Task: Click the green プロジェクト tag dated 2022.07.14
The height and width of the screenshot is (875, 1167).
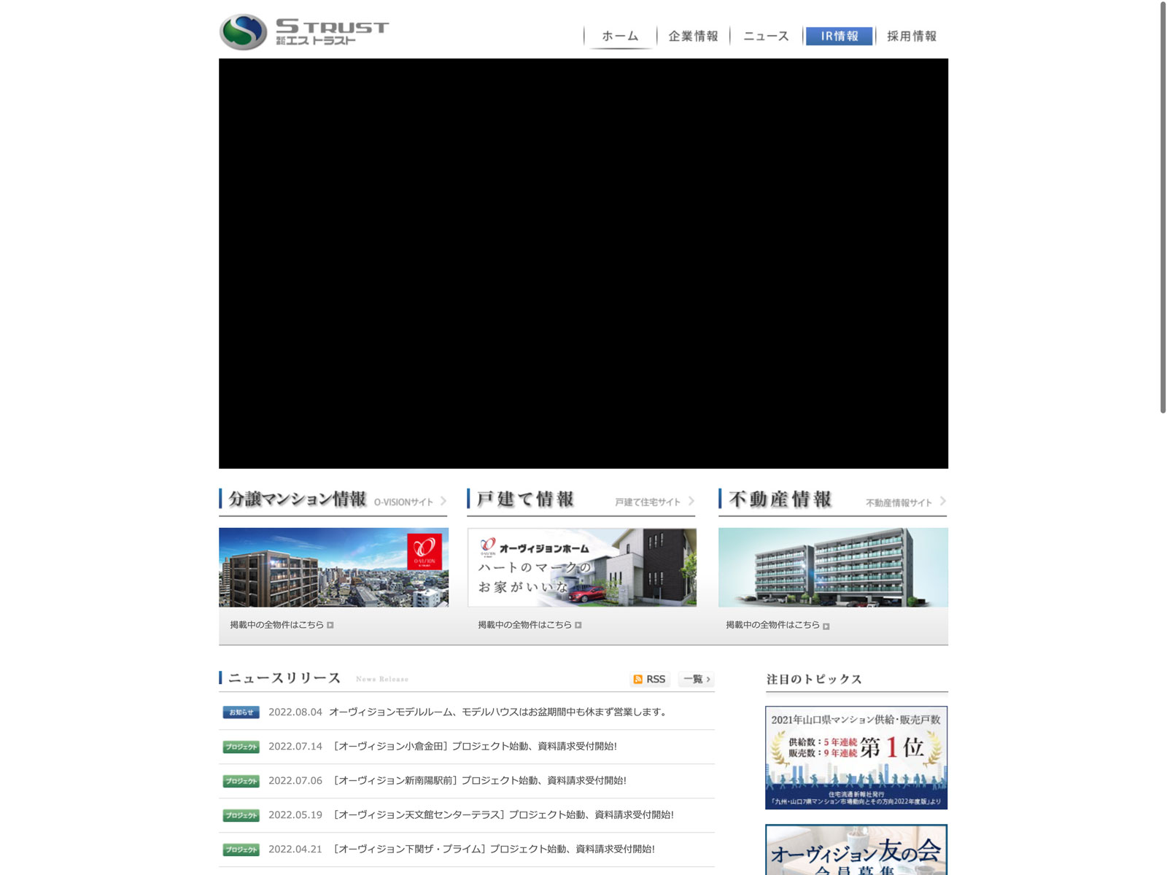Action: (x=241, y=747)
